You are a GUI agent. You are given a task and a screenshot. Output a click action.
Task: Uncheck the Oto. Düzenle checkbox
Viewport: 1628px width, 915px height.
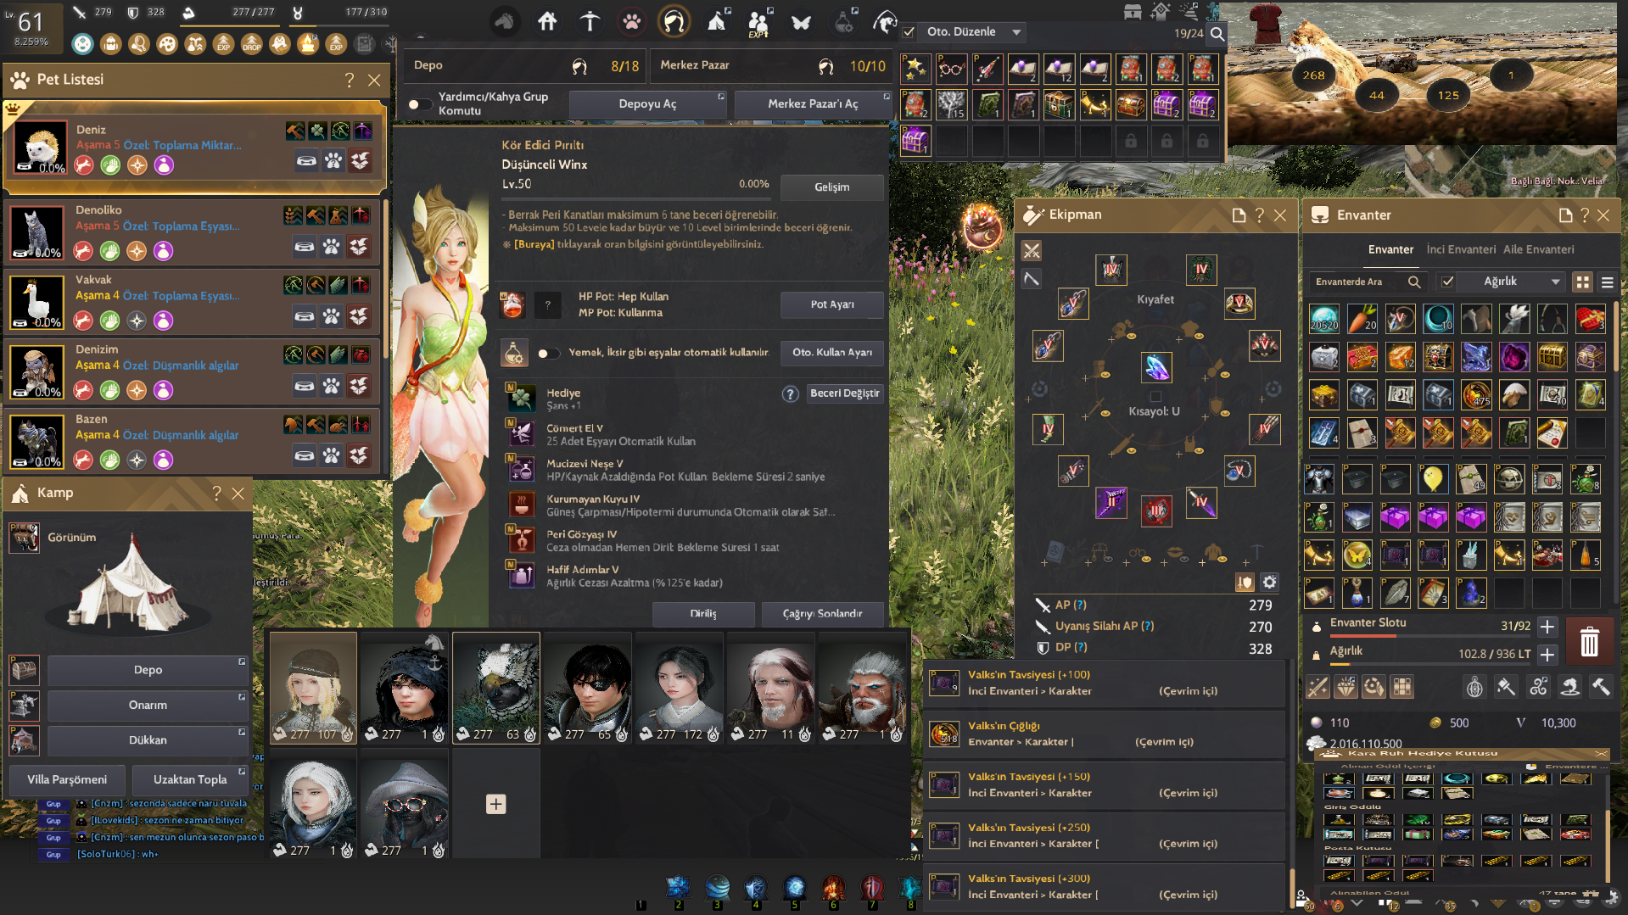(x=909, y=32)
